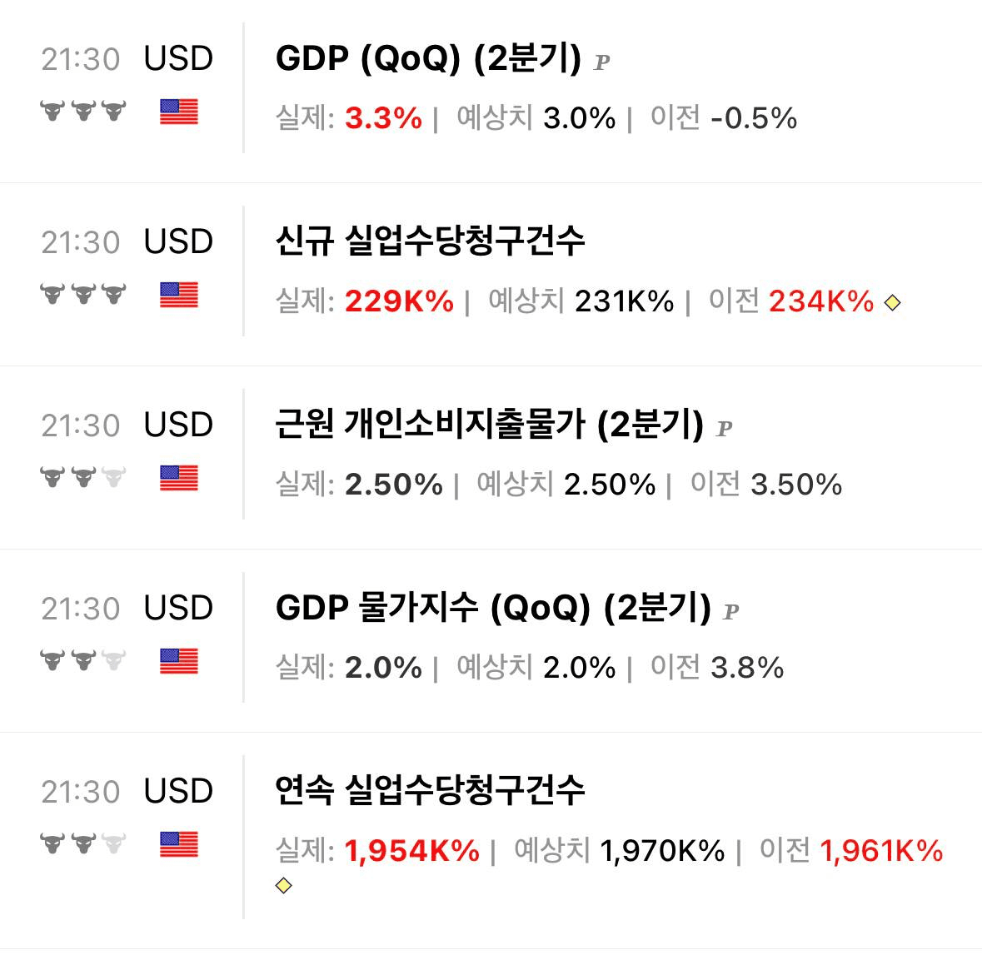Click the US flag beside 신규 실업수당청구건수
The height and width of the screenshot is (955, 982).
pyautogui.click(x=179, y=295)
